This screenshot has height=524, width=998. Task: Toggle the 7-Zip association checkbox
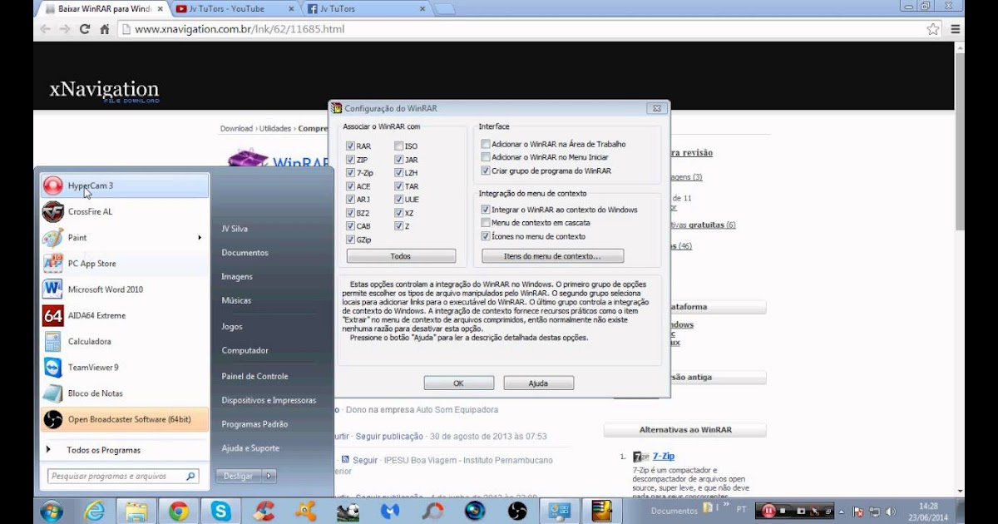click(351, 173)
